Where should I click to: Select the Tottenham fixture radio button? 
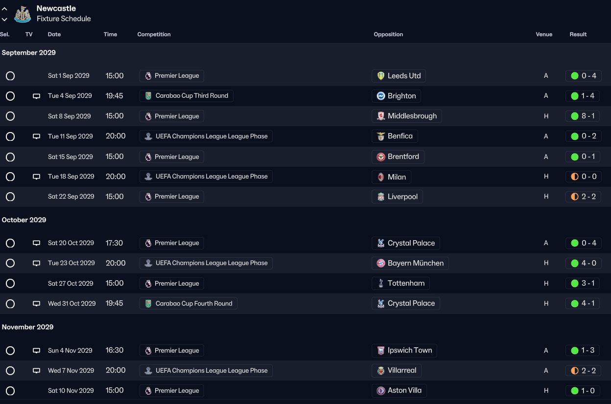pos(10,284)
